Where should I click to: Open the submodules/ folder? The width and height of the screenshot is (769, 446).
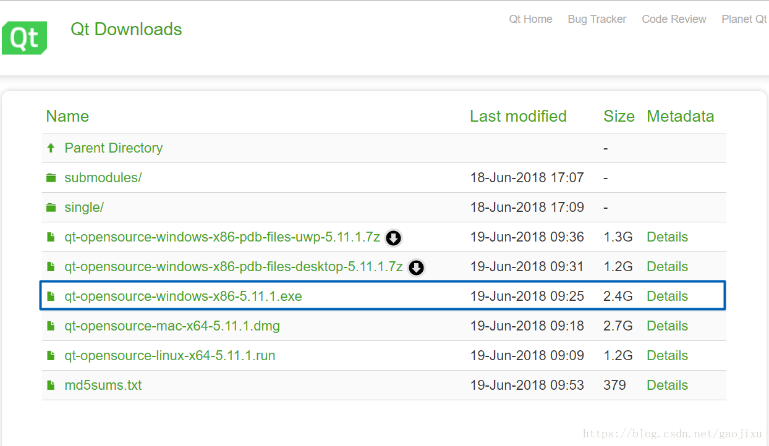click(103, 178)
